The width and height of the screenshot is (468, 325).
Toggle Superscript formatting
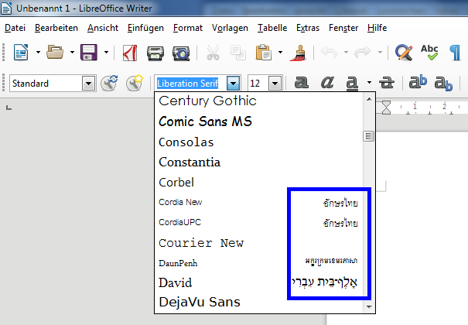(x=418, y=82)
